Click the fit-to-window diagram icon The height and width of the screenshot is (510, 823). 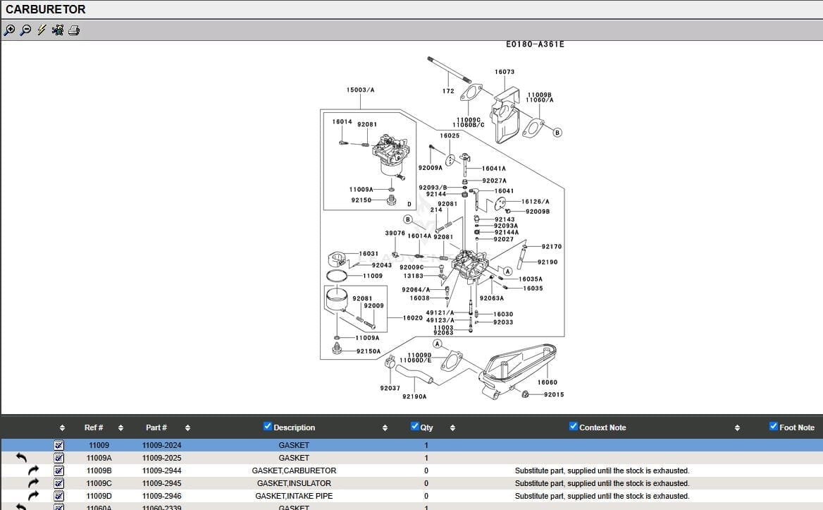[58, 30]
